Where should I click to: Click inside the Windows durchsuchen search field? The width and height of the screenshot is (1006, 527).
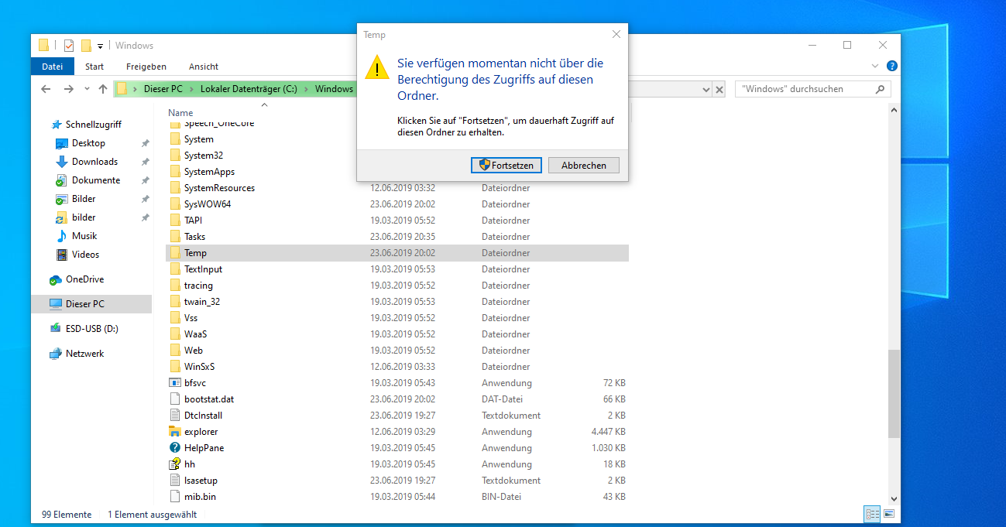coord(805,88)
